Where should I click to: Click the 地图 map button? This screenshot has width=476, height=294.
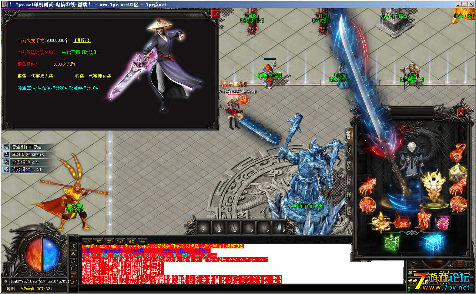(11, 289)
